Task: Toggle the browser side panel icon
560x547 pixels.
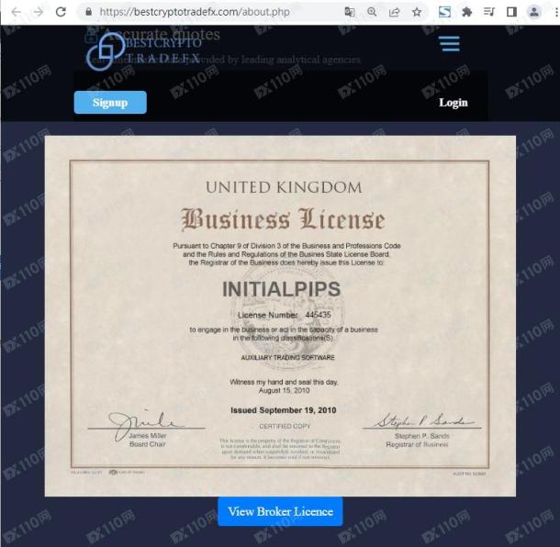Action: pyautogui.click(x=511, y=12)
